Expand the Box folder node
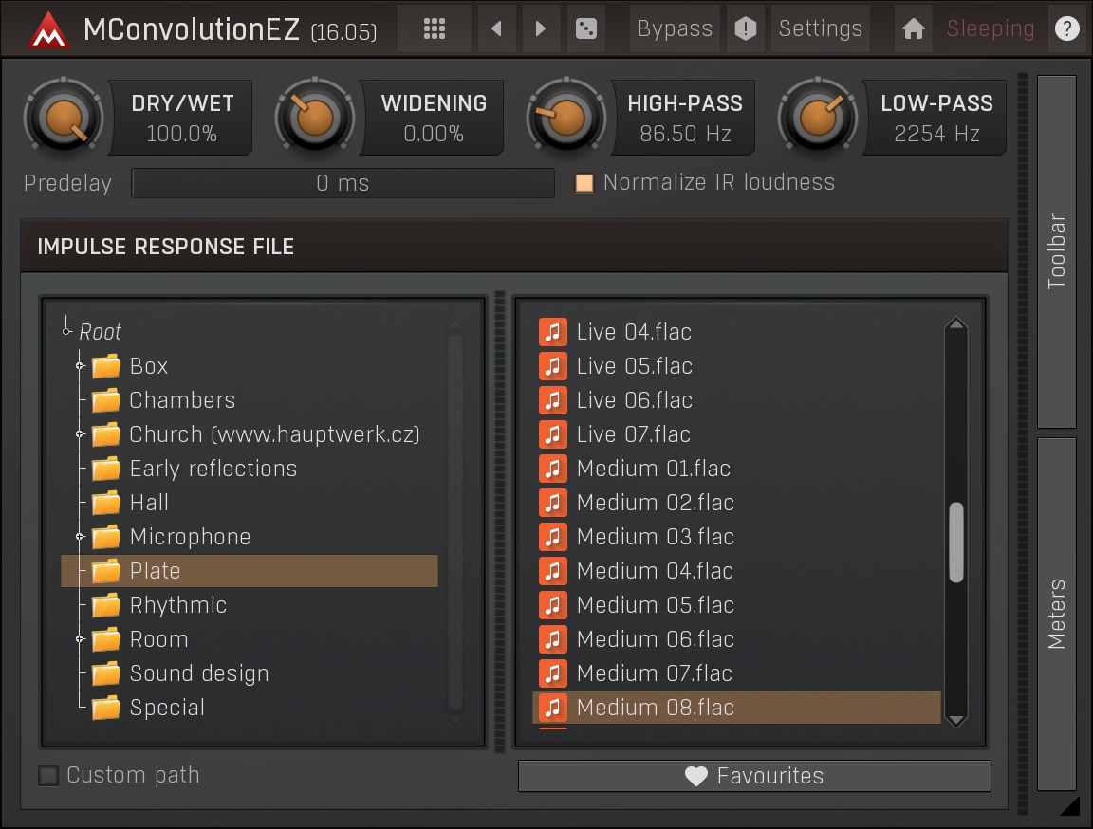 tap(80, 366)
